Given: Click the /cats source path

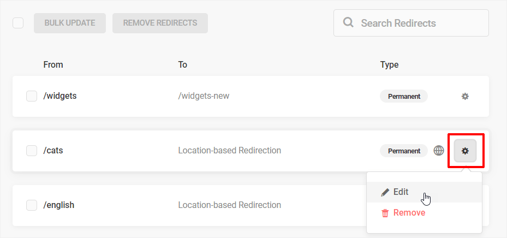Looking at the screenshot, I should (x=53, y=151).
